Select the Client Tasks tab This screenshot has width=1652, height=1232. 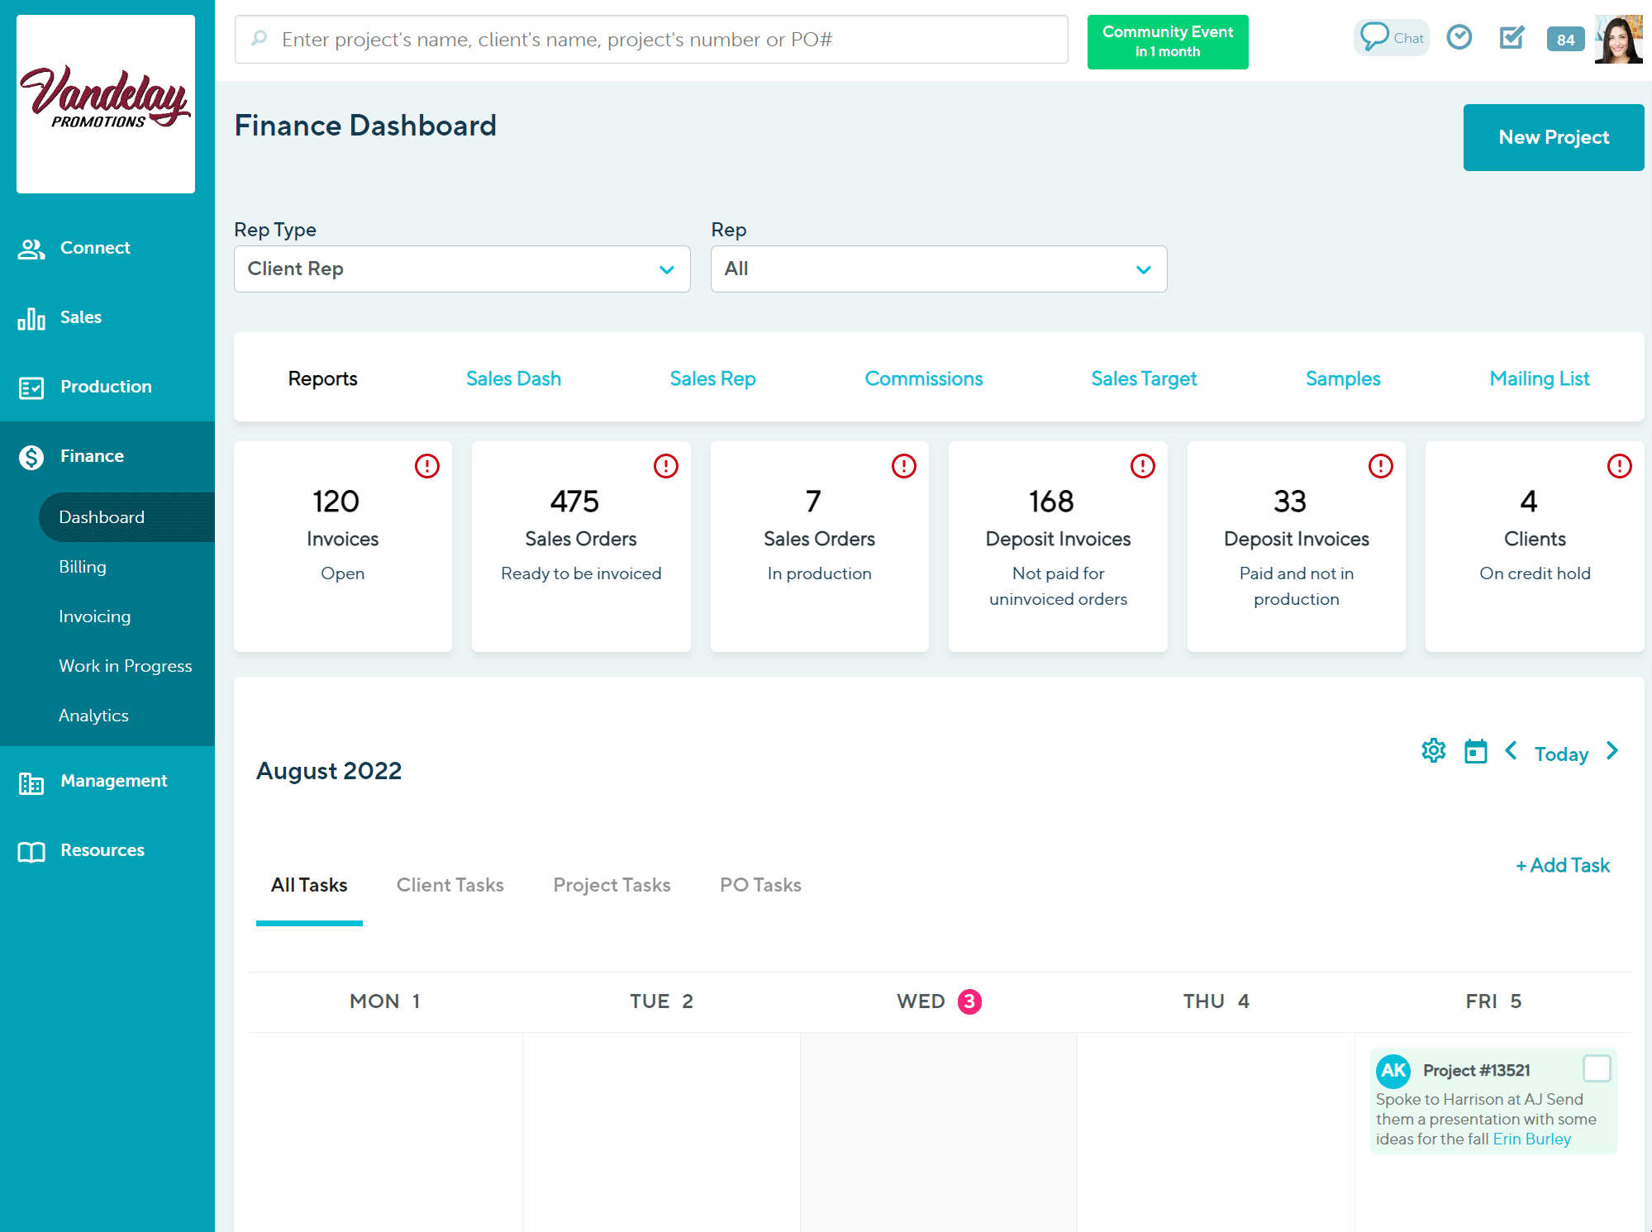tap(450, 885)
